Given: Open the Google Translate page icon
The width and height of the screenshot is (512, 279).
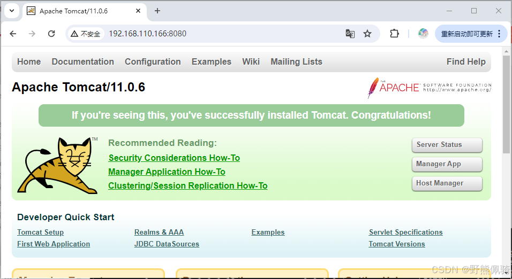Looking at the screenshot, I should coord(350,34).
